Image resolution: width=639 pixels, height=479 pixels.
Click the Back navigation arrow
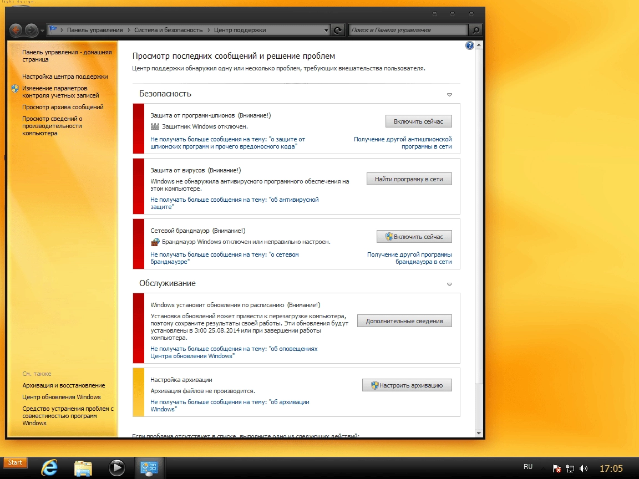click(16, 30)
